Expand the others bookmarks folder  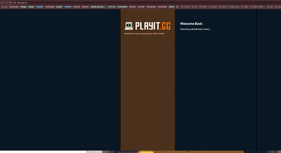(x=203, y=7)
